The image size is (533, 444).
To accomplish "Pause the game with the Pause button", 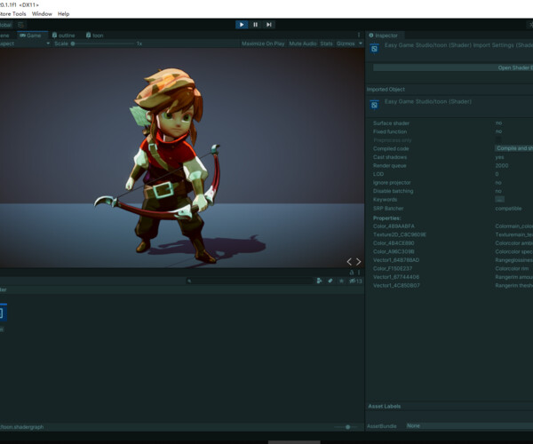I will 255,25.
